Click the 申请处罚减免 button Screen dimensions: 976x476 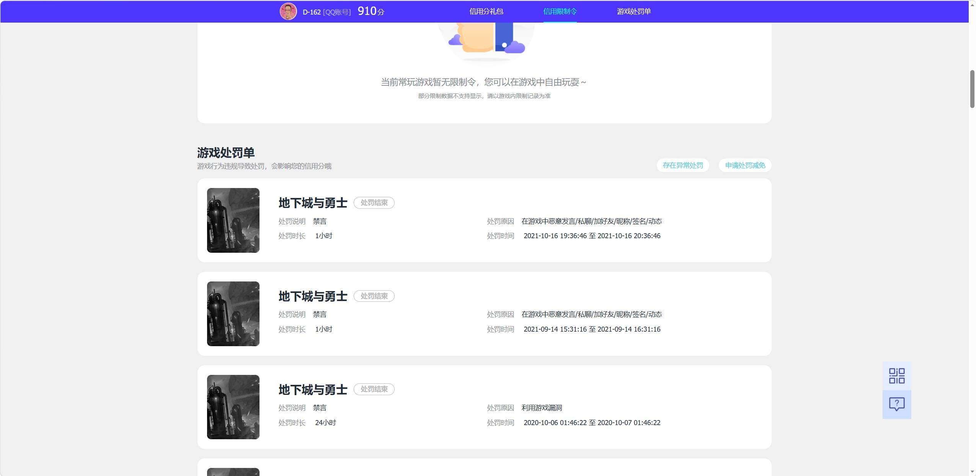coord(745,165)
